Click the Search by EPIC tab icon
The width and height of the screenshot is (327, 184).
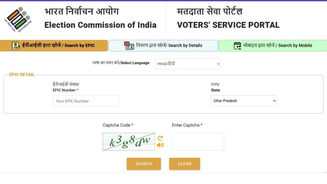point(16,46)
